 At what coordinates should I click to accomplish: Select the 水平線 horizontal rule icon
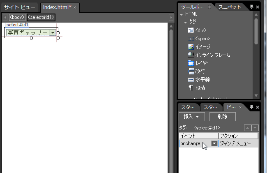191,80
